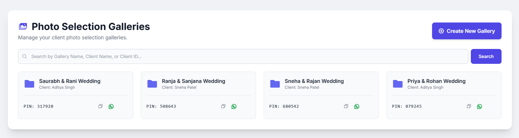Click the Saurabh & Rani Wedding folder icon
The image size is (519, 138).
30,84
